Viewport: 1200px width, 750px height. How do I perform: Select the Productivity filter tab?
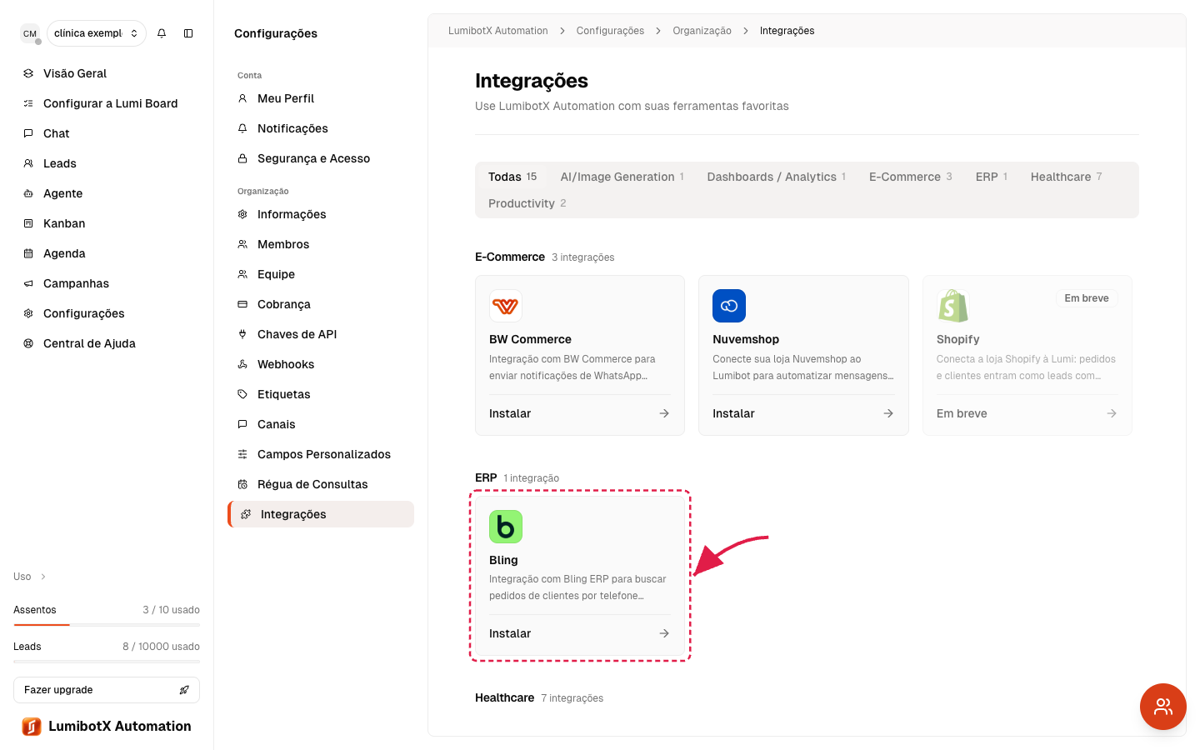(527, 203)
